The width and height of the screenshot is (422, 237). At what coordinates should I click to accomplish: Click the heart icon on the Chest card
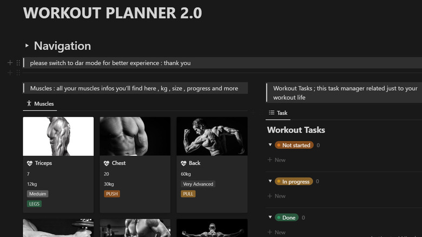pos(107,163)
